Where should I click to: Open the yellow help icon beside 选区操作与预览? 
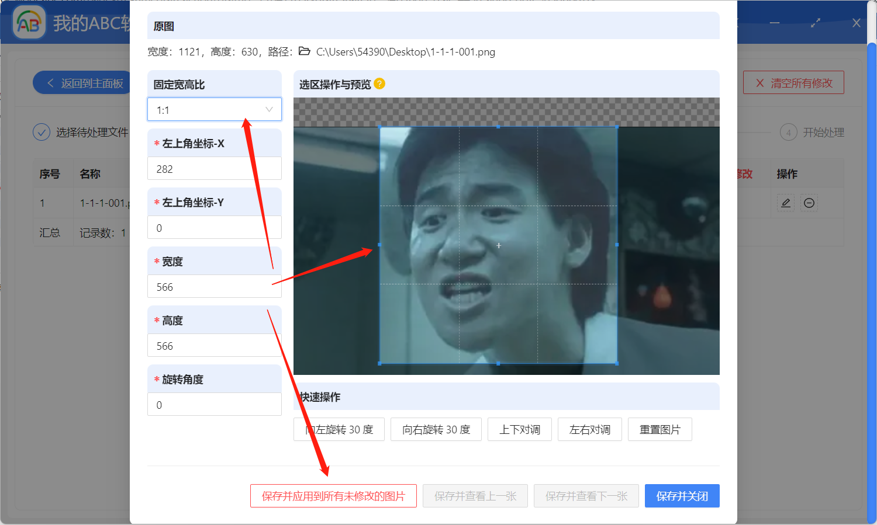[x=381, y=84]
